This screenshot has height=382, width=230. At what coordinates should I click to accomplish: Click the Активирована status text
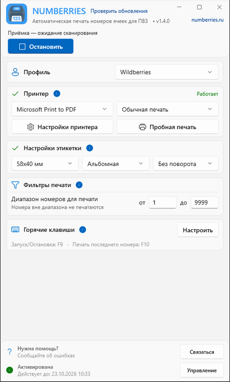35,367
